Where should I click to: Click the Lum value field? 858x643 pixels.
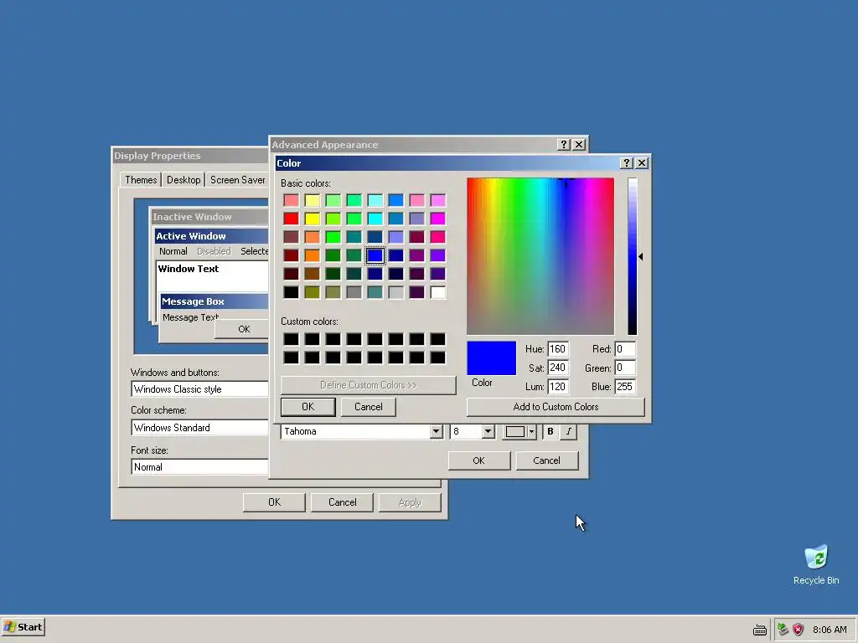pos(557,387)
